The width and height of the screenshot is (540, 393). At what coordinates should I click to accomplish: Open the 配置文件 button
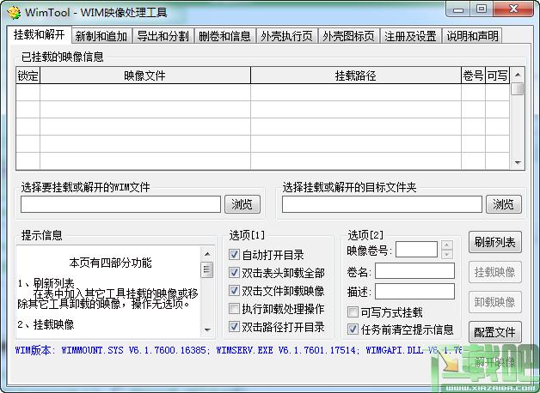(x=495, y=332)
